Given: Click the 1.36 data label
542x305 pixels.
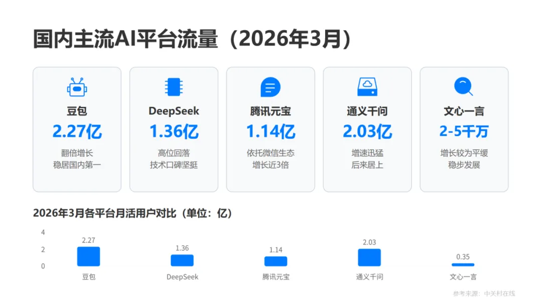Looking at the screenshot, I should tap(182, 248).
